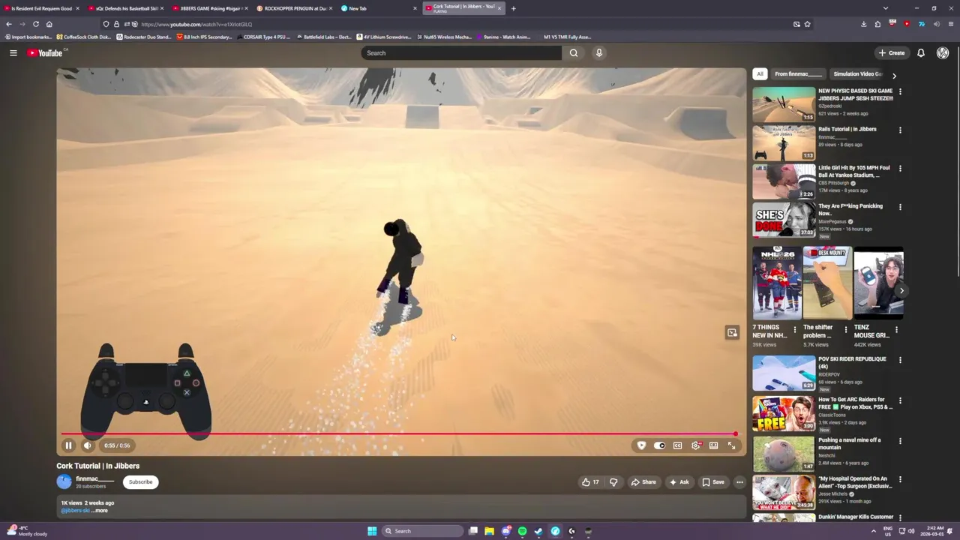Dislike the video with thumbs down
This screenshot has height=540, width=960.
point(613,482)
